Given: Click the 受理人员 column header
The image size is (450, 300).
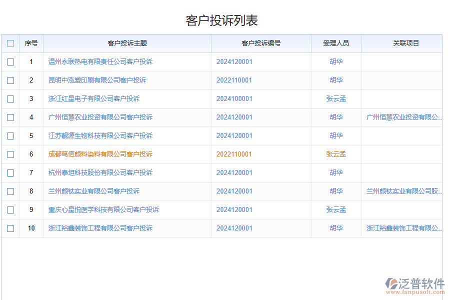Looking at the screenshot, I should pos(336,43).
